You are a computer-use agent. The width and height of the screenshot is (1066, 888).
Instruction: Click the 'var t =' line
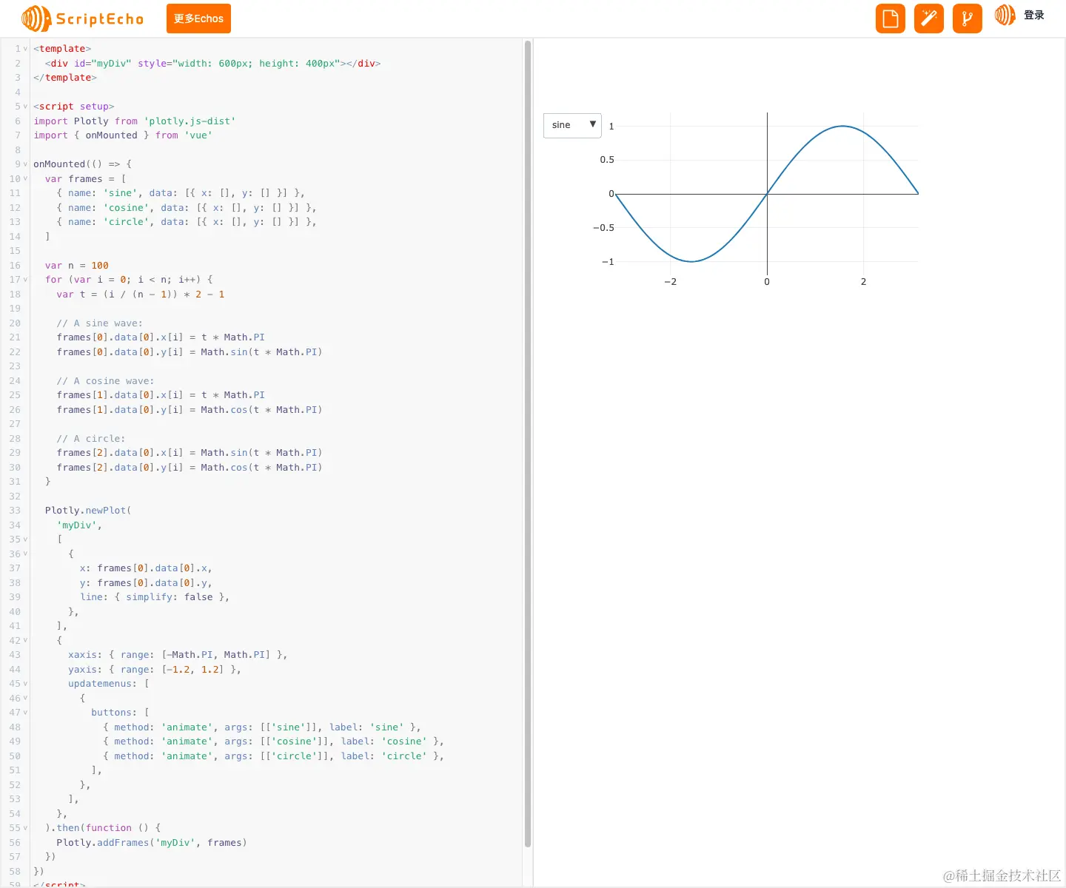click(141, 295)
